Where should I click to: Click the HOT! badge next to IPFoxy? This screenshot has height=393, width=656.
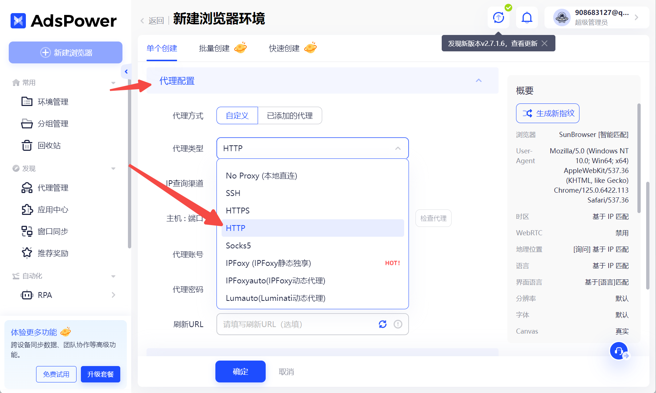coord(393,263)
